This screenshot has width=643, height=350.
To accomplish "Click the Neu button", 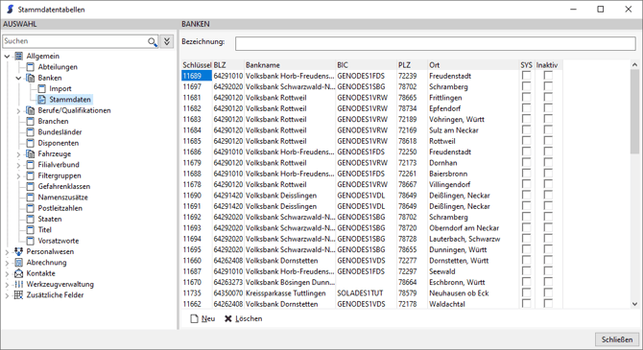I will 203,318.
